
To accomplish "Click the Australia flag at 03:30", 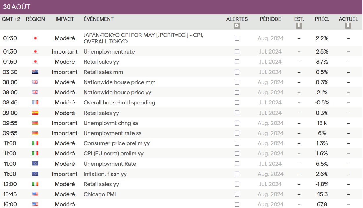I will tap(35, 72).
